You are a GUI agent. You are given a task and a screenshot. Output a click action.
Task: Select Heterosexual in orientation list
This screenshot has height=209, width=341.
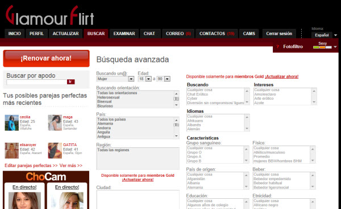(x=109, y=97)
